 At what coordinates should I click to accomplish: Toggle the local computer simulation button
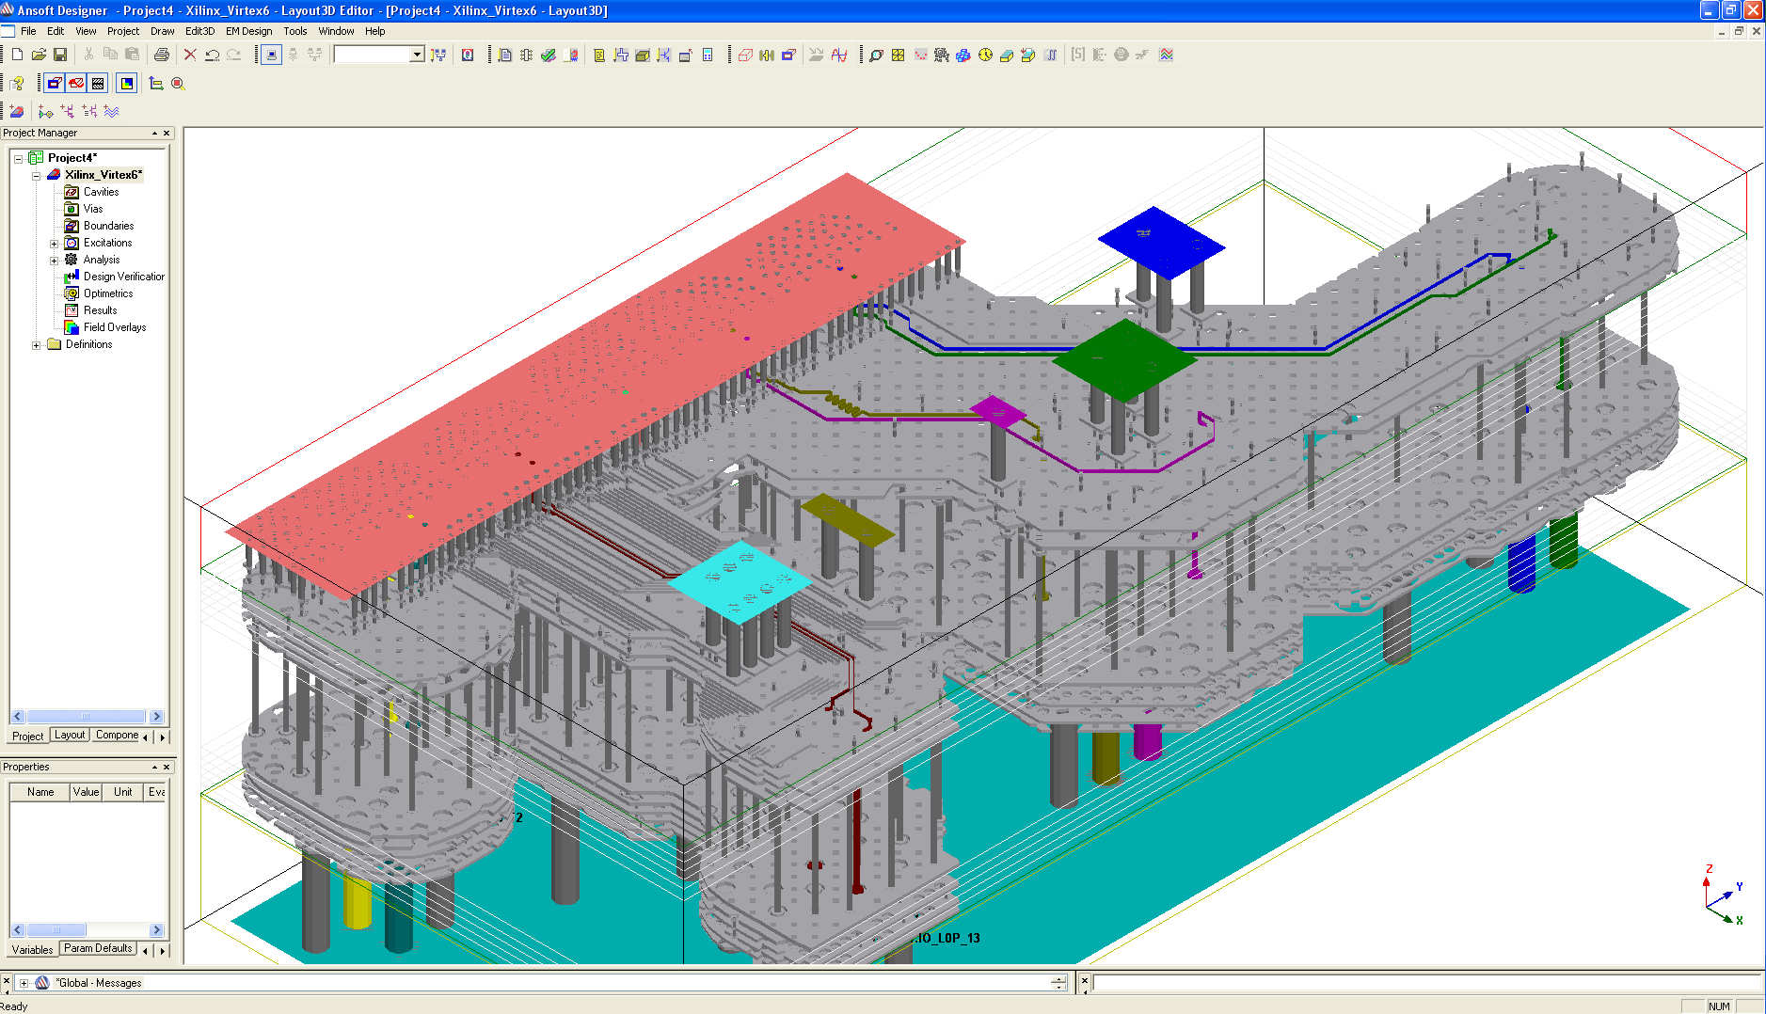point(271,55)
